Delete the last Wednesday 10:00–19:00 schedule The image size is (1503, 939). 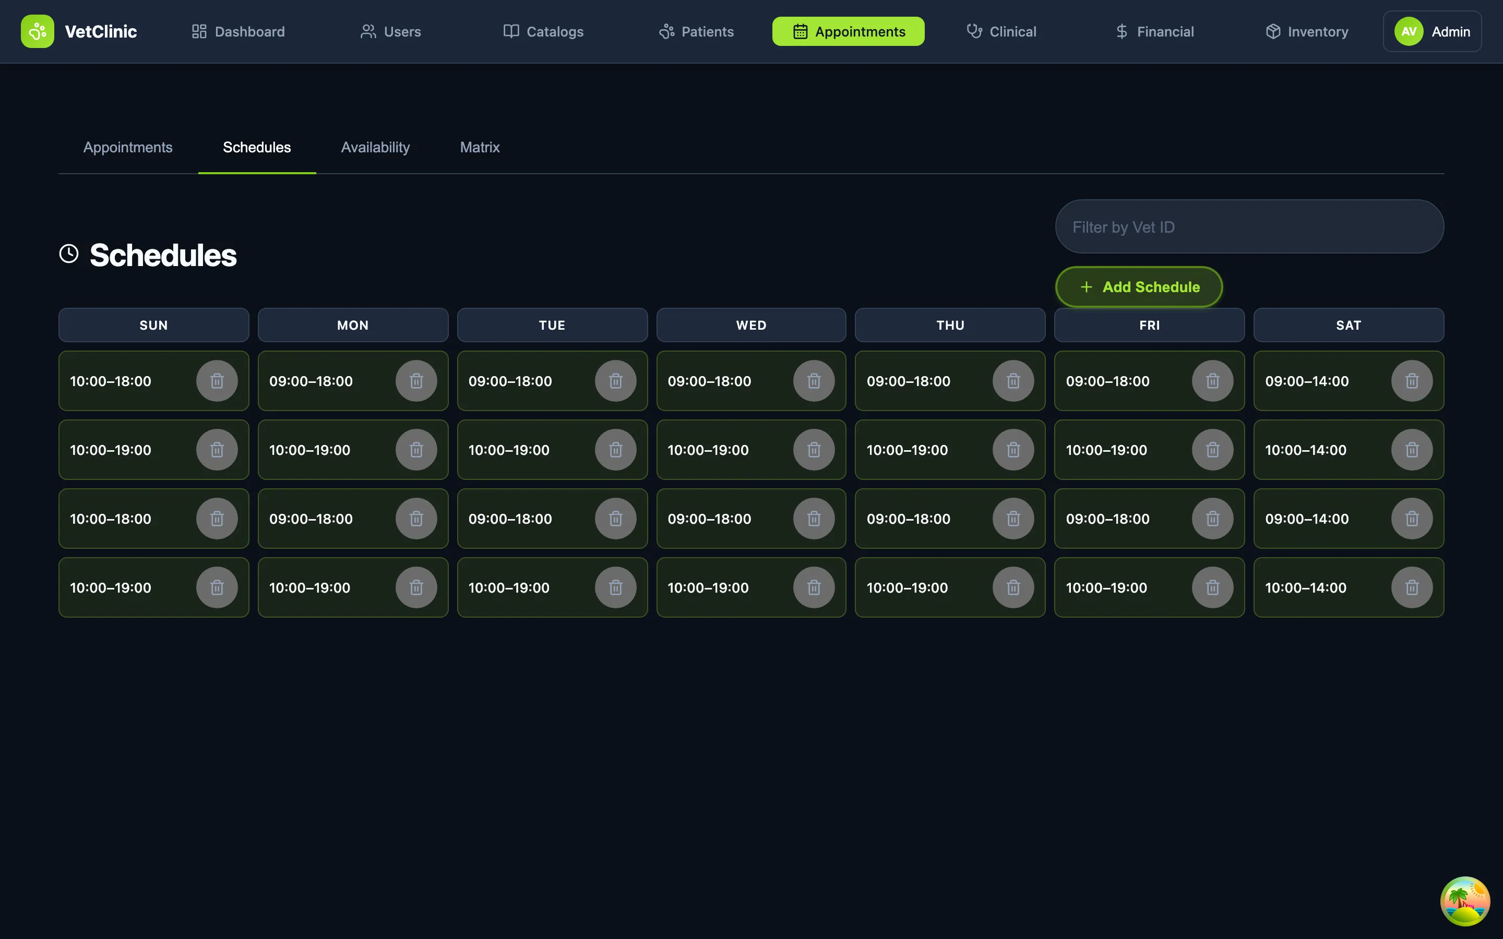[814, 587]
